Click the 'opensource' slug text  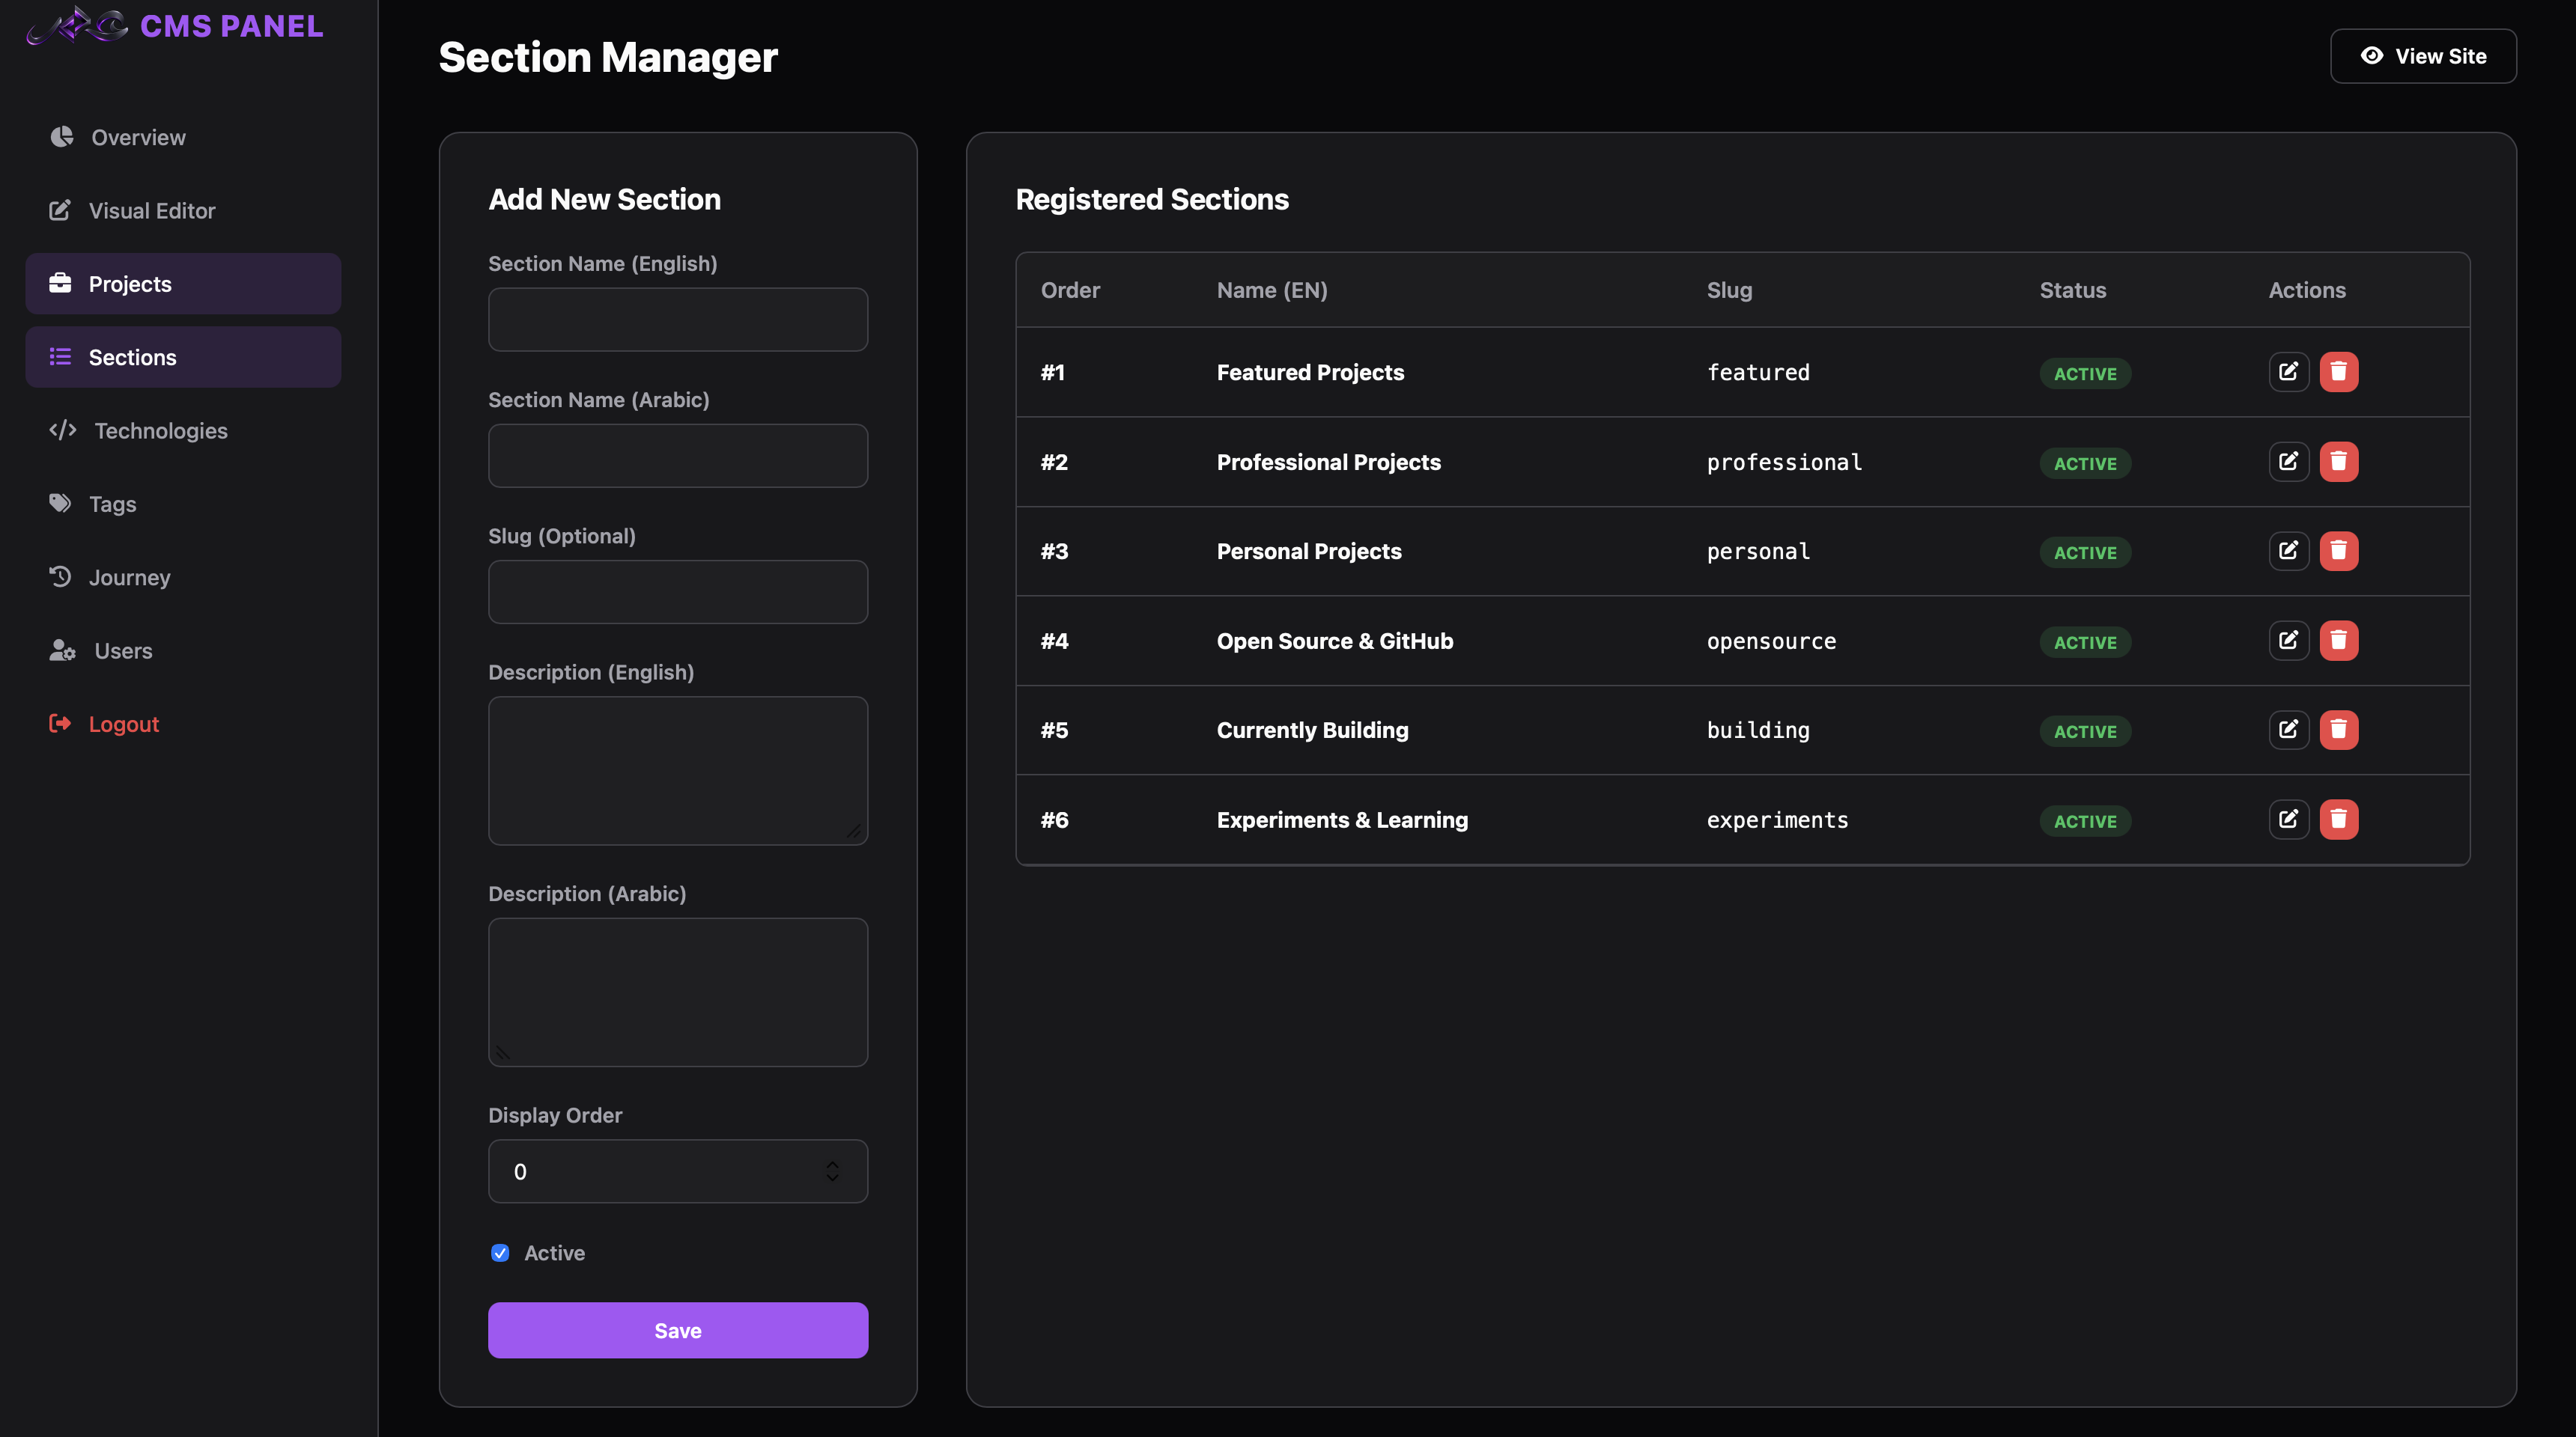1771,641
